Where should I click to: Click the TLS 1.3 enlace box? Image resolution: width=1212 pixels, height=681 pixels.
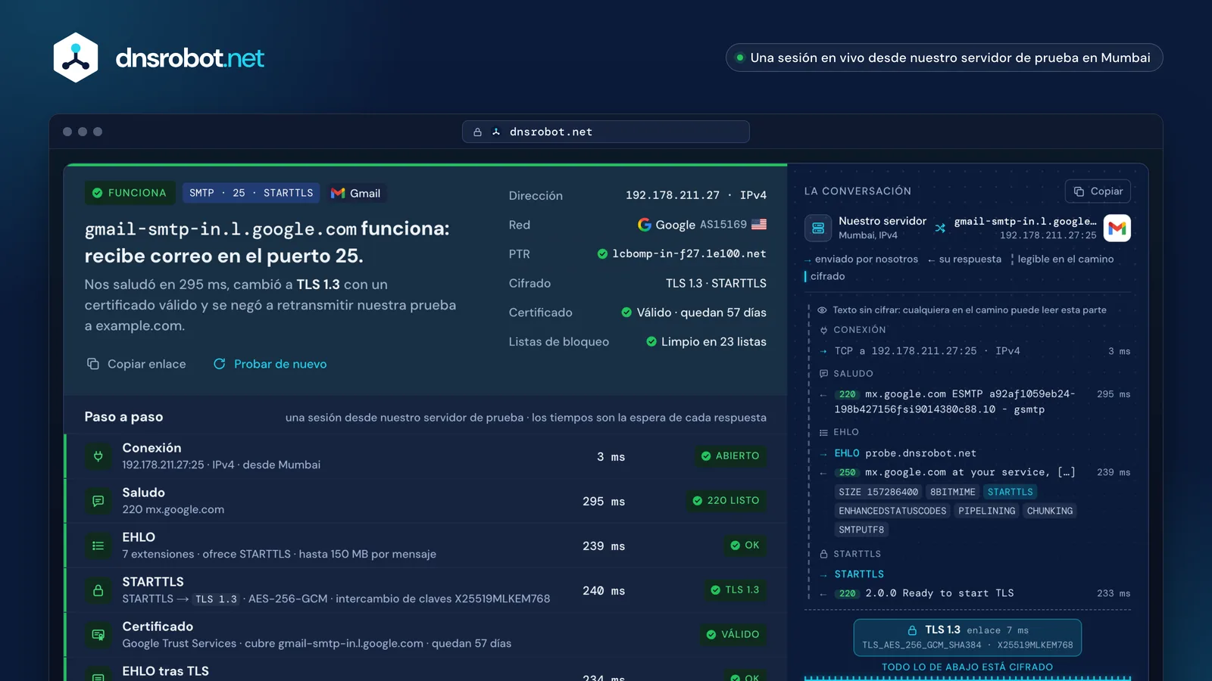(967, 637)
